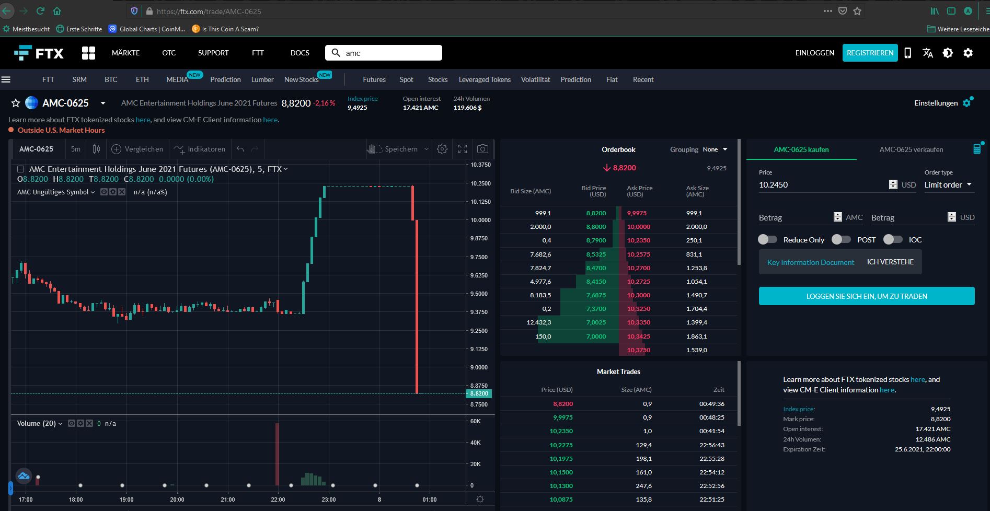Click the FTX logo in the header

pos(39,53)
